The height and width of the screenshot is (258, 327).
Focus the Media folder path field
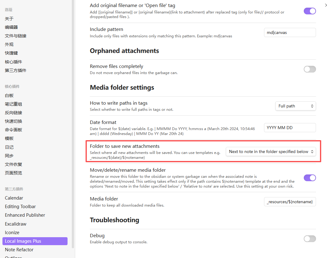click(x=290, y=202)
